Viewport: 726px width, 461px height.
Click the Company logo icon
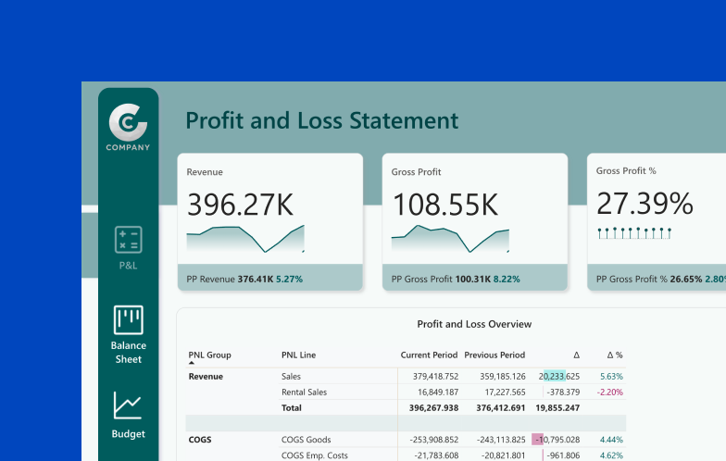click(128, 120)
